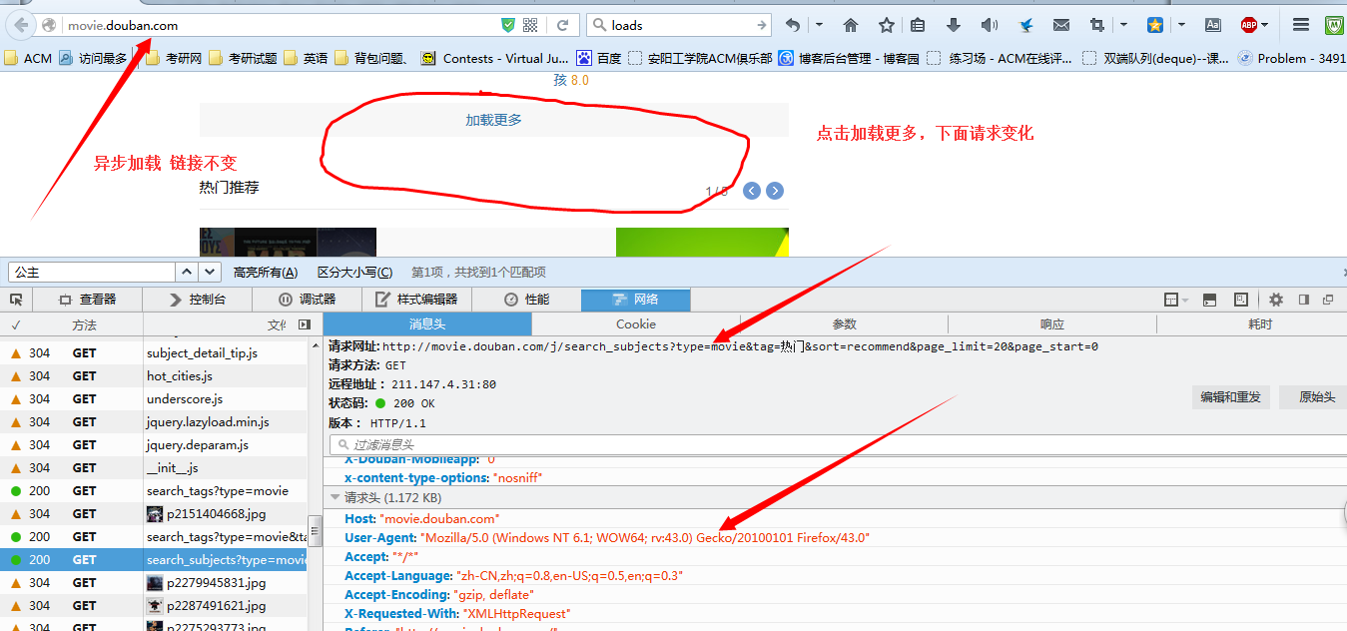This screenshot has width=1347, height=631.
Task: Open dropdown arrow next to blue star
Action: click(x=1181, y=25)
